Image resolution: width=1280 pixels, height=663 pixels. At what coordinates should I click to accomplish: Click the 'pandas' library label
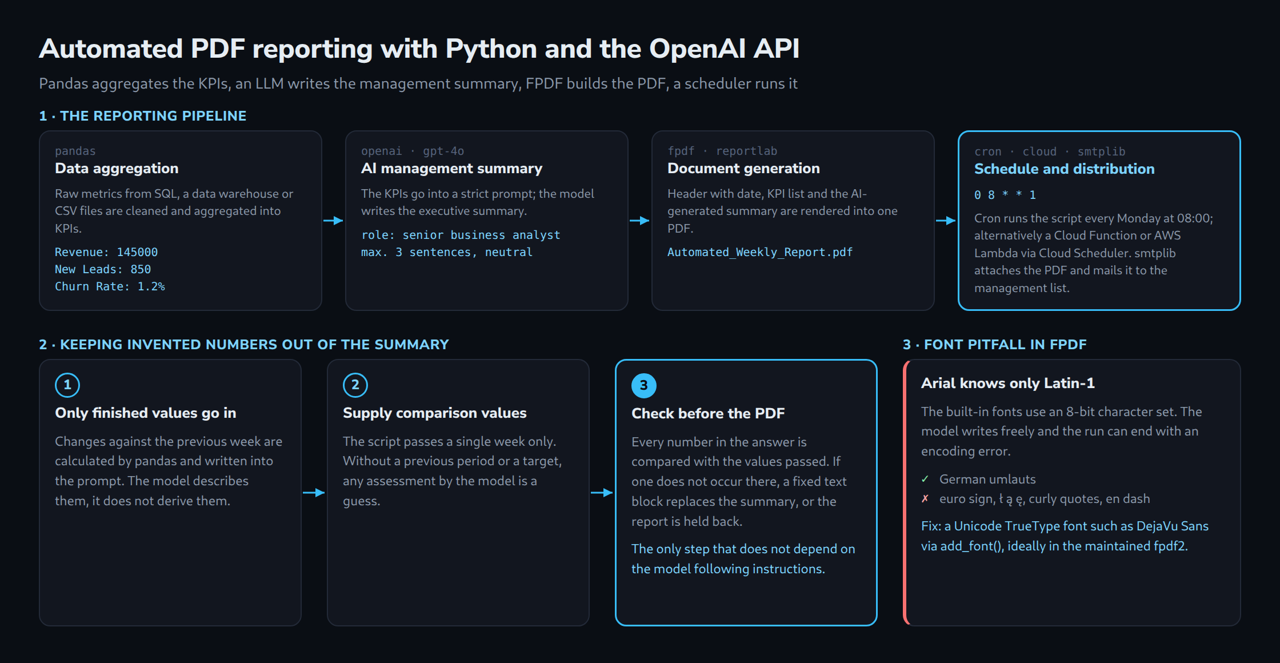[x=75, y=151]
